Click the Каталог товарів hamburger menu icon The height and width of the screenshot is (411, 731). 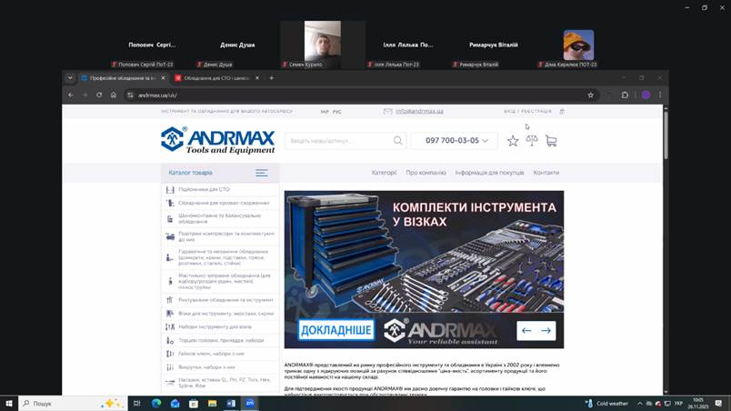[x=262, y=173]
